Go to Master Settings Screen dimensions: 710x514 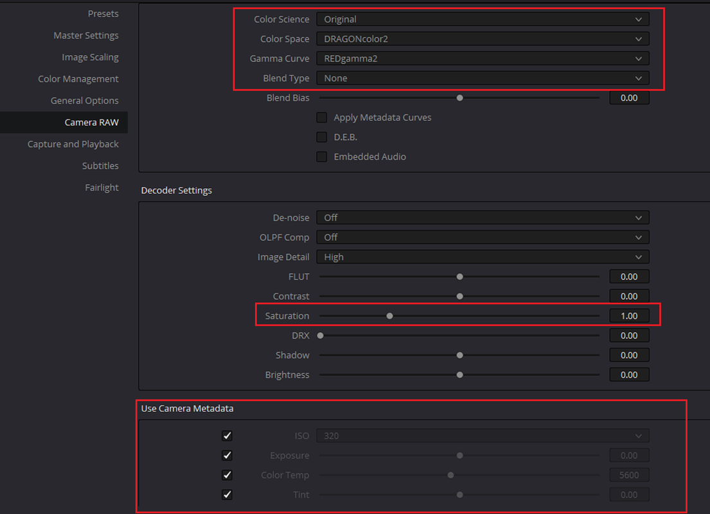tap(86, 35)
